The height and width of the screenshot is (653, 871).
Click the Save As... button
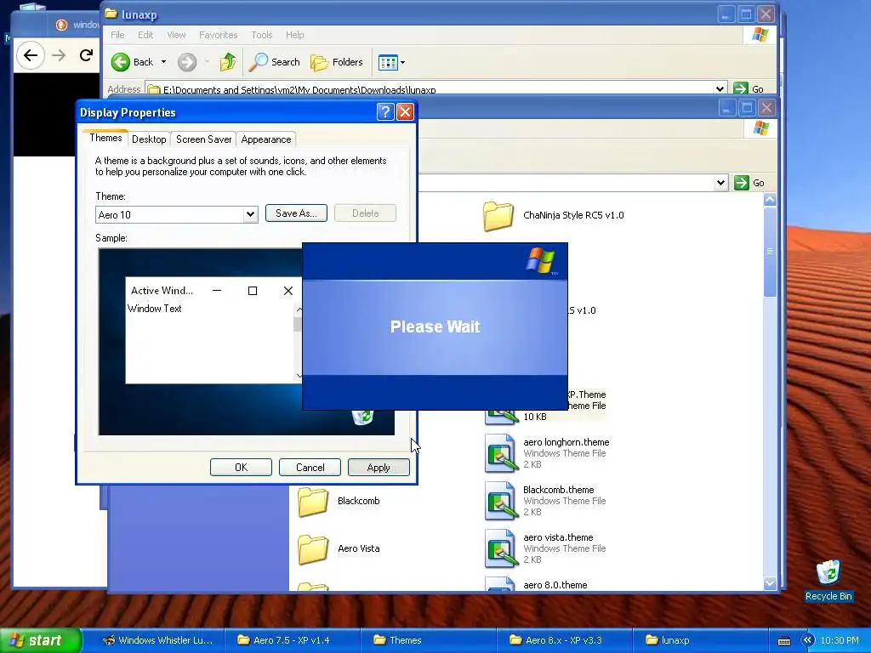click(296, 213)
